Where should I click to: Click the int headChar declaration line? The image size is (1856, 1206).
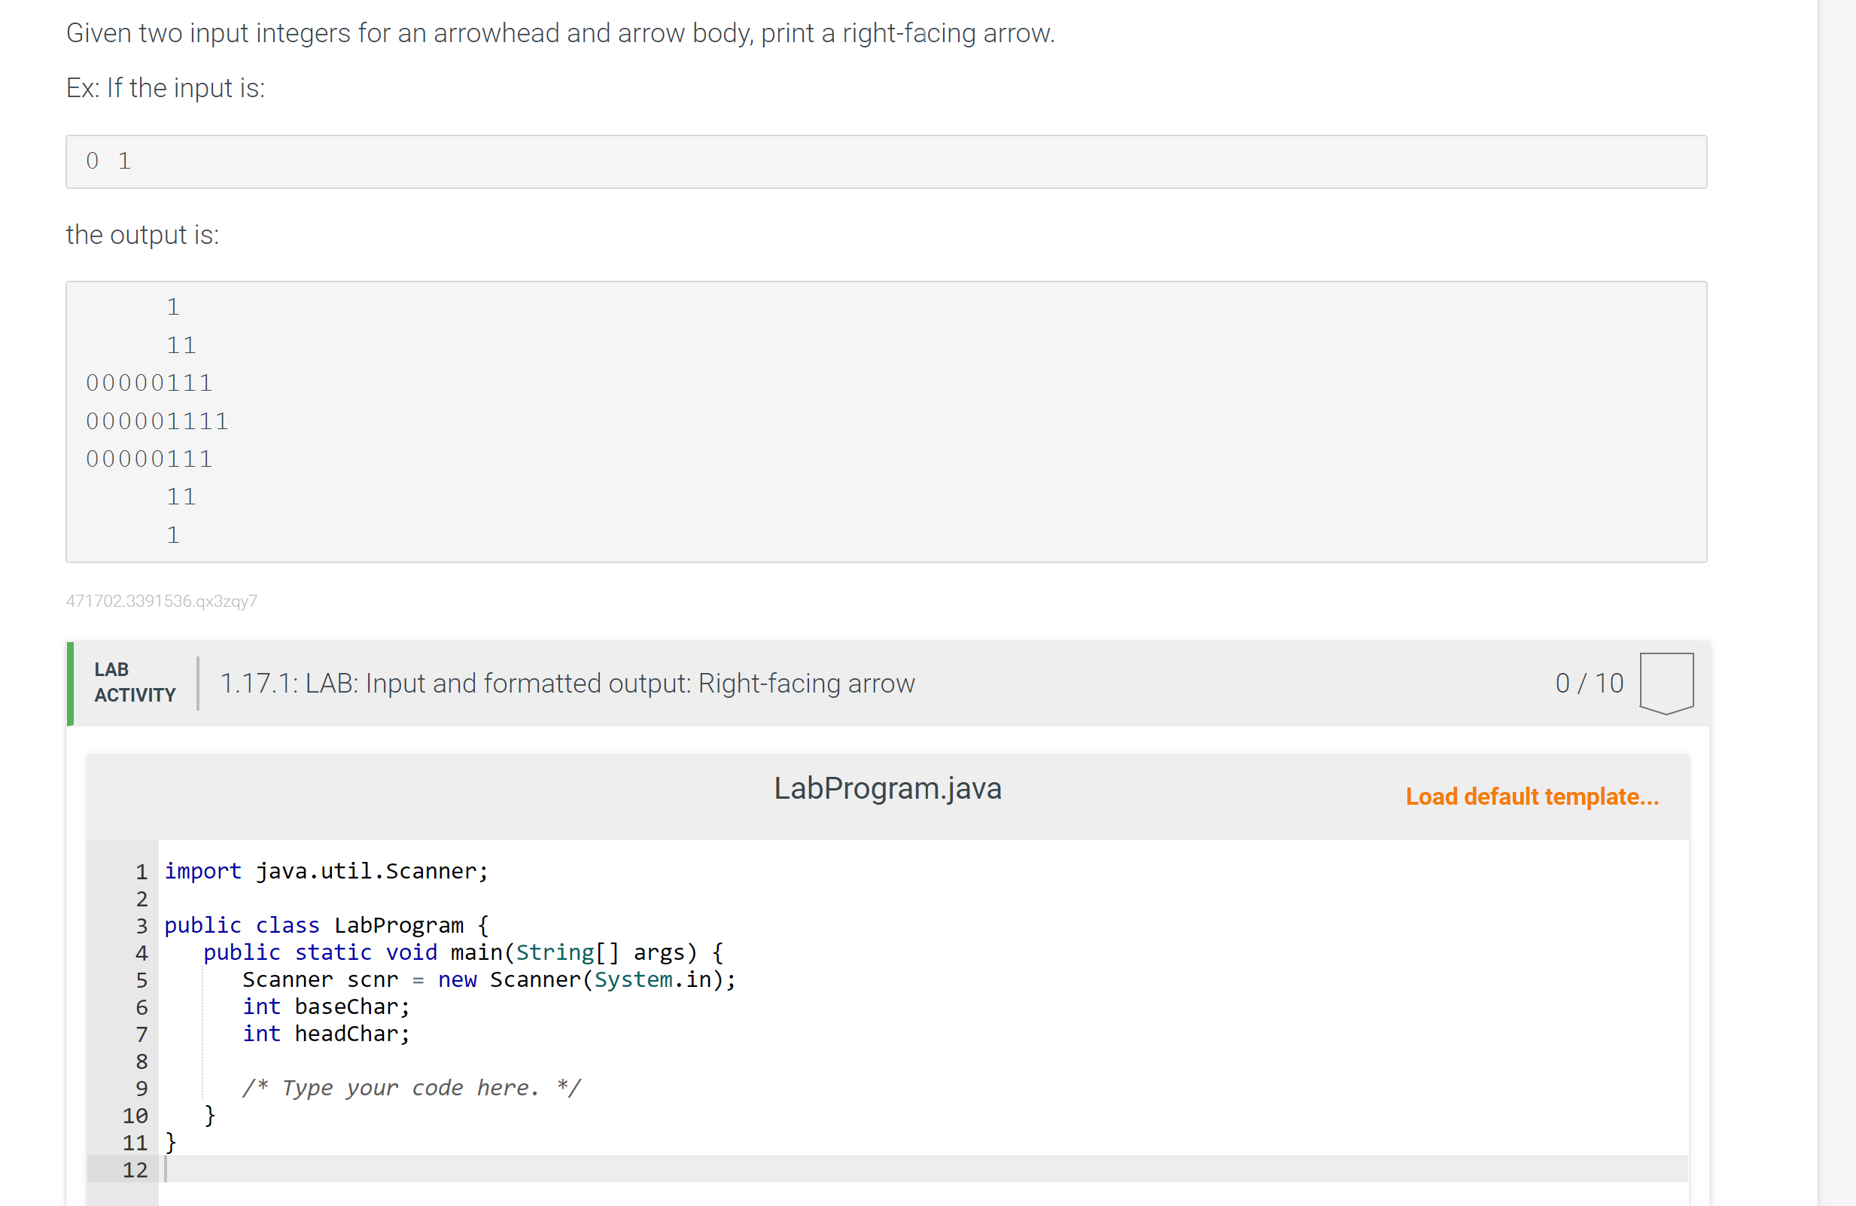point(325,1034)
